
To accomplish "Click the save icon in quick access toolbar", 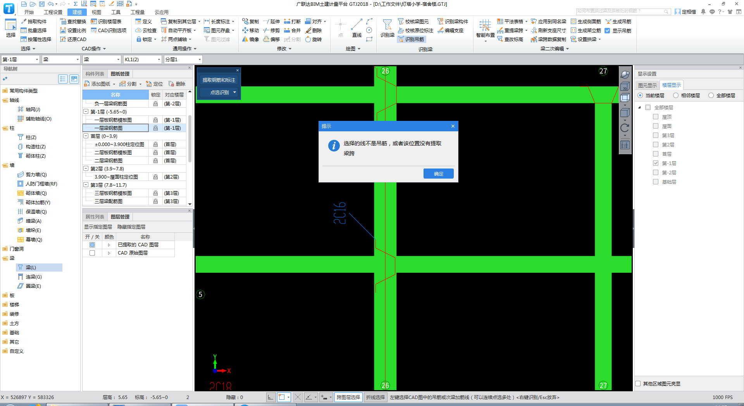I will point(41,4).
